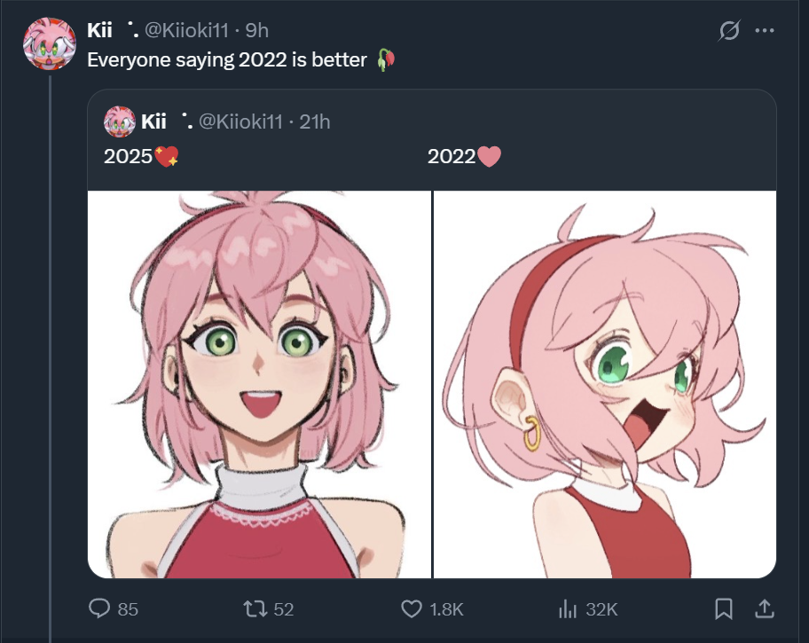Open the right 2022 artwork image
Viewport: 809px width, 643px height.
(605, 384)
